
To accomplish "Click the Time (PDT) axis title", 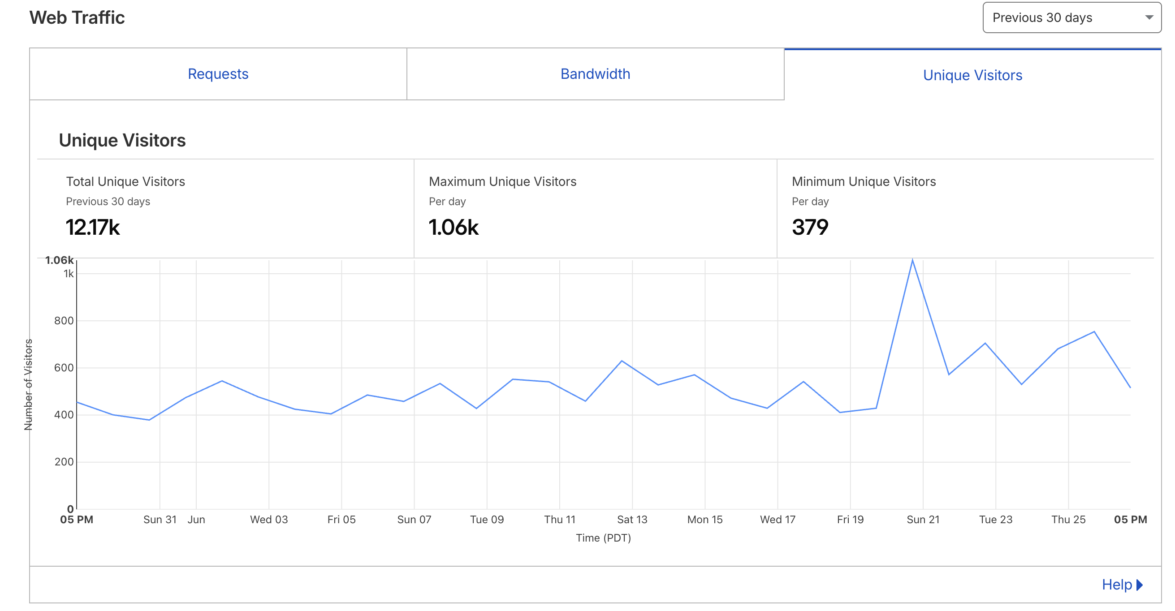I will 604,538.
